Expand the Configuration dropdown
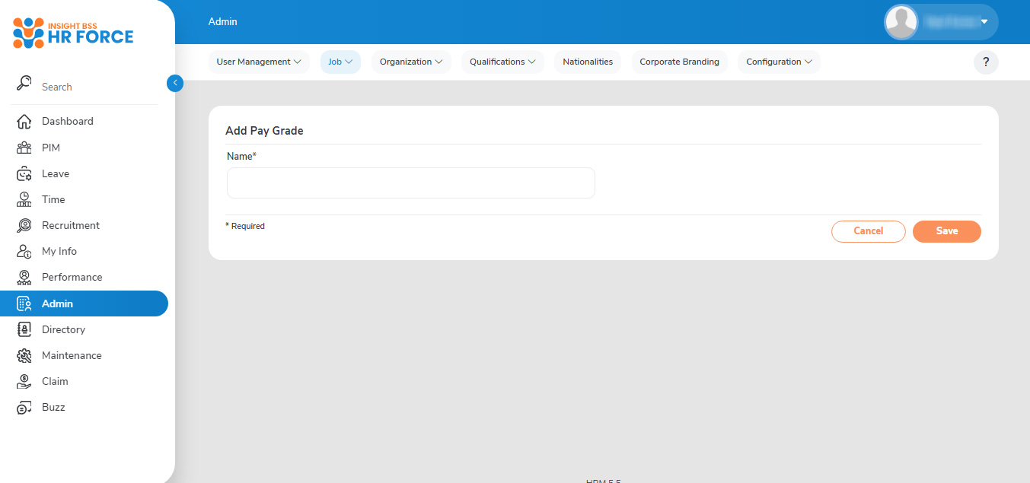This screenshot has width=1030, height=483. 779,62
